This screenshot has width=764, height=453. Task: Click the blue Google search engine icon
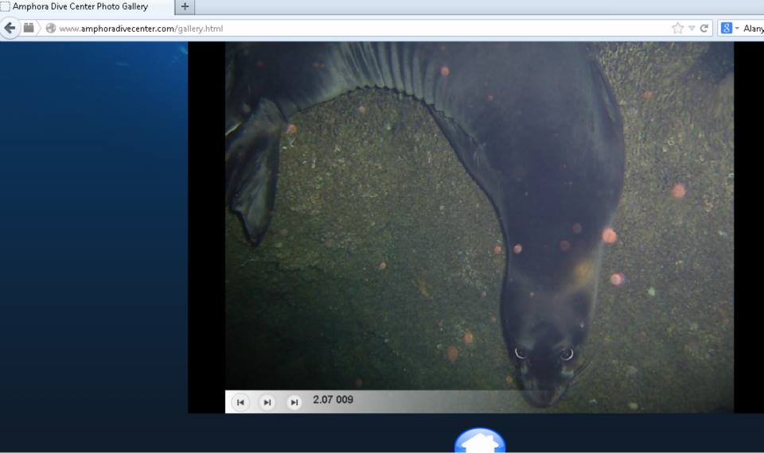tap(726, 29)
